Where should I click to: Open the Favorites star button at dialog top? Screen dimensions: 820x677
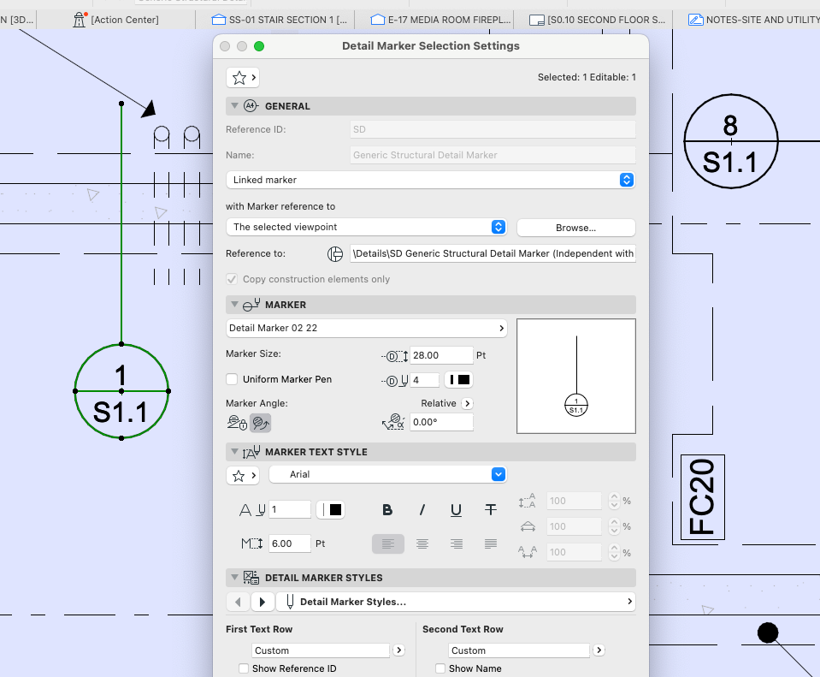point(242,78)
